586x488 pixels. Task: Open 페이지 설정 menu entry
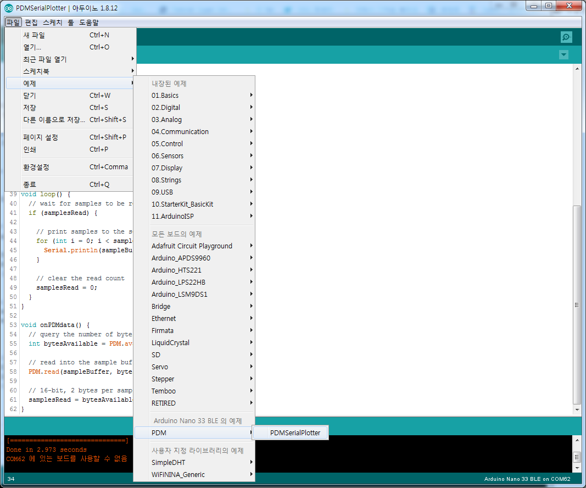(x=70, y=137)
